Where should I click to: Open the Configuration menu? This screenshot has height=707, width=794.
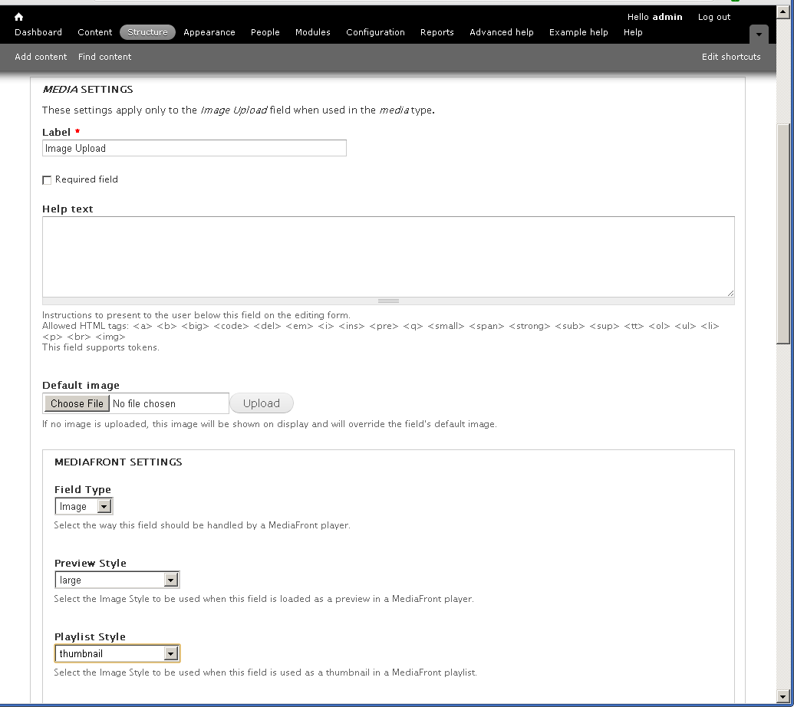coord(375,32)
